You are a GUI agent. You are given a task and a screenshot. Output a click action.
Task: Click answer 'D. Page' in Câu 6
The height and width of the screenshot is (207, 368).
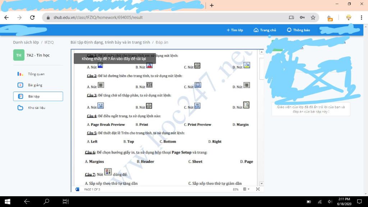click(247, 161)
